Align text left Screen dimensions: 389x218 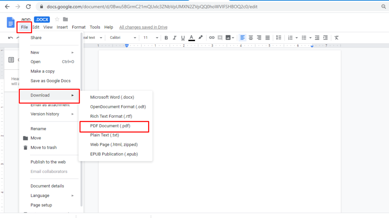(242, 37)
